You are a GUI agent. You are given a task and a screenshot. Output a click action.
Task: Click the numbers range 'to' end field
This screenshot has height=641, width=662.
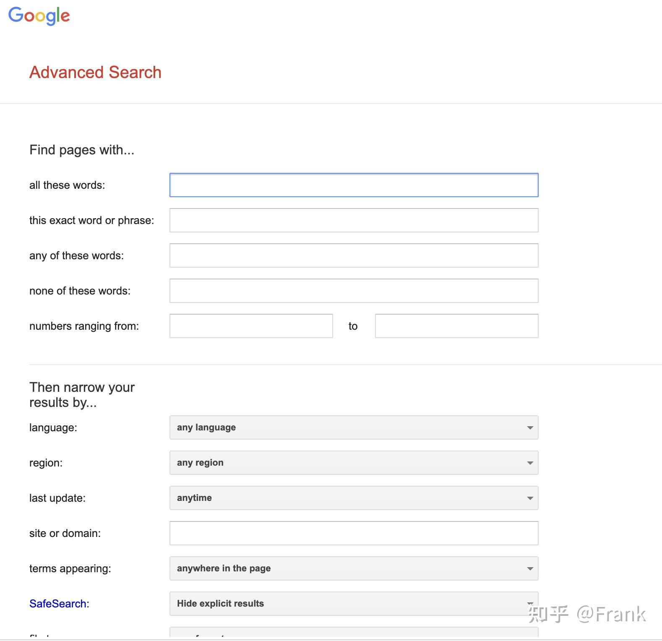[x=456, y=326]
